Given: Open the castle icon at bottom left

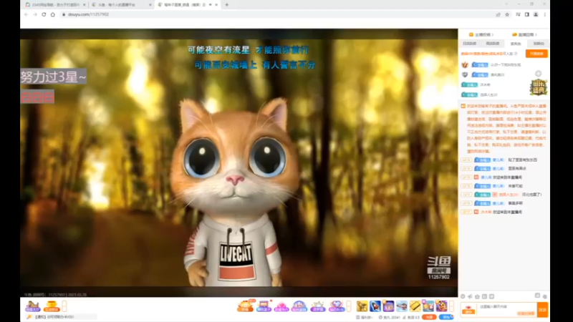Looking at the screenshot, I should coord(32,306).
